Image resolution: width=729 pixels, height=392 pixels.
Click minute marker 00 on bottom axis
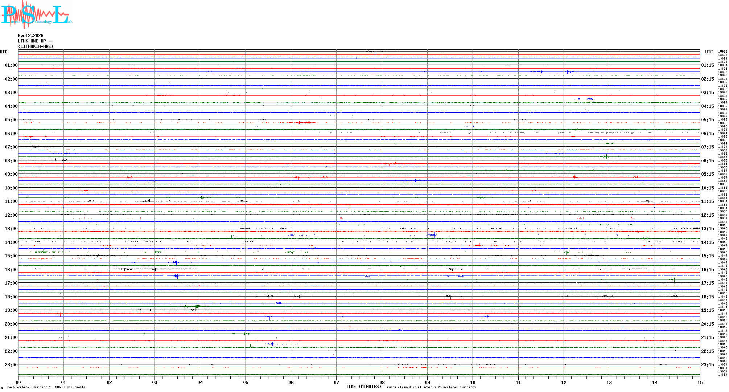(18, 382)
